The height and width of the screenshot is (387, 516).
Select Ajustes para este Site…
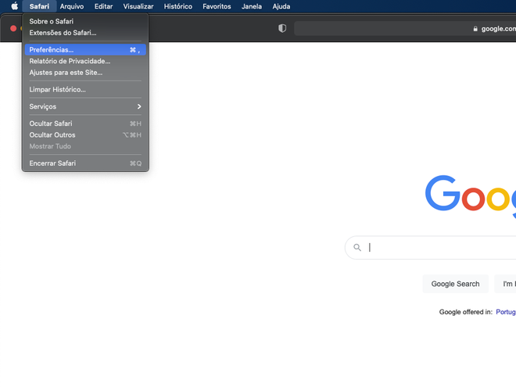tap(85, 73)
